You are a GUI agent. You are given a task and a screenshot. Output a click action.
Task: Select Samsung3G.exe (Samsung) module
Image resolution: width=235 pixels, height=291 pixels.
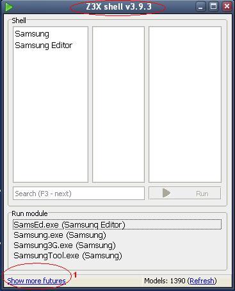65,245
